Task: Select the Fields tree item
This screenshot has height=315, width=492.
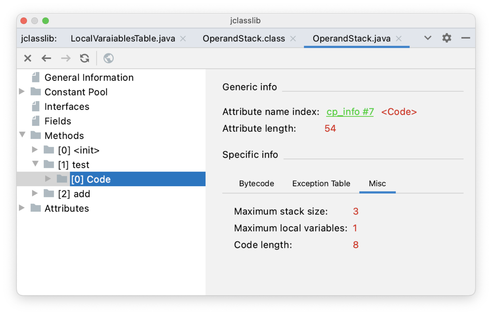Action: [x=58, y=121]
